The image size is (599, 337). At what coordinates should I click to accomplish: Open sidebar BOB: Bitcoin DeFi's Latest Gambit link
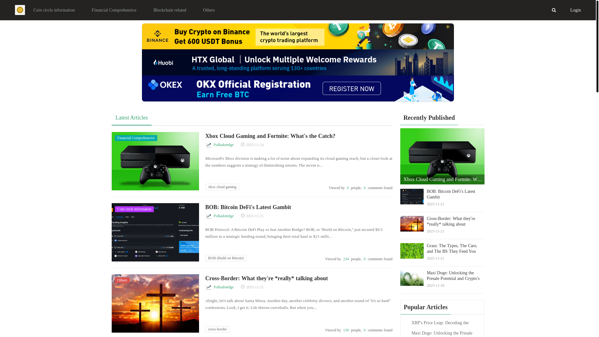pos(451,194)
